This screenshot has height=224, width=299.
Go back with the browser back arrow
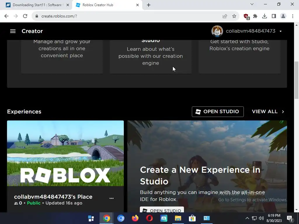[x=6, y=16]
